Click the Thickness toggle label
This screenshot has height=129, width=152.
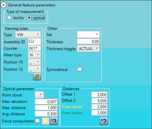point(61,49)
